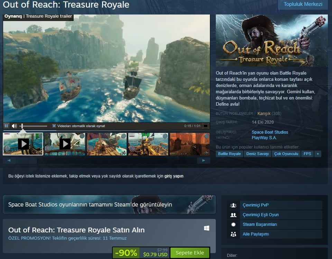Click the Steam Başarımları star icon

(233, 224)
